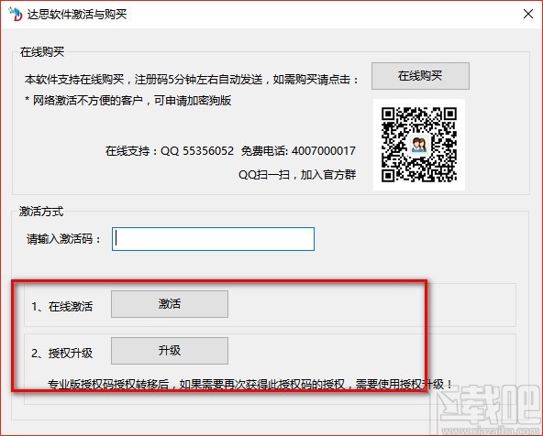Viewport: 543px width, 436px height.
Task: Click the 激活 button for online activation
Action: (170, 304)
